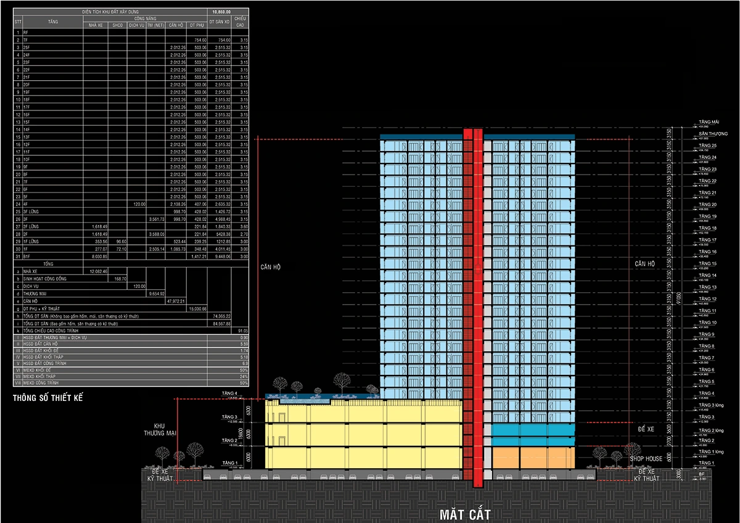The image size is (740, 523).
Task: Click the "TẦNG 13" level label
Action: tap(707, 287)
